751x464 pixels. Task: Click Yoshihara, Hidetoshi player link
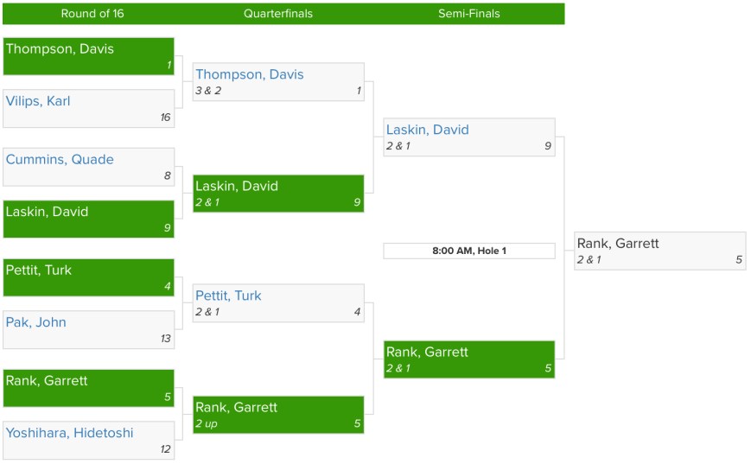pos(70,433)
